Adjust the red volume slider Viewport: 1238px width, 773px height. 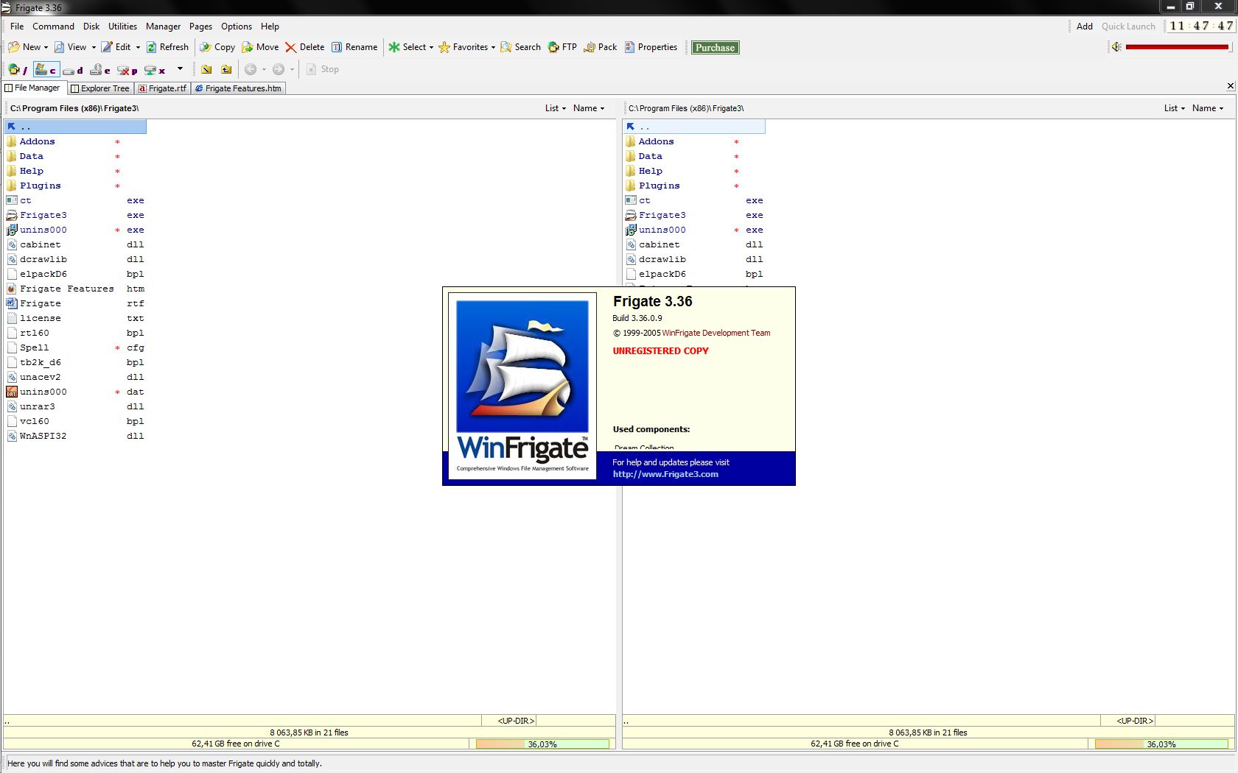pyautogui.click(x=1177, y=47)
